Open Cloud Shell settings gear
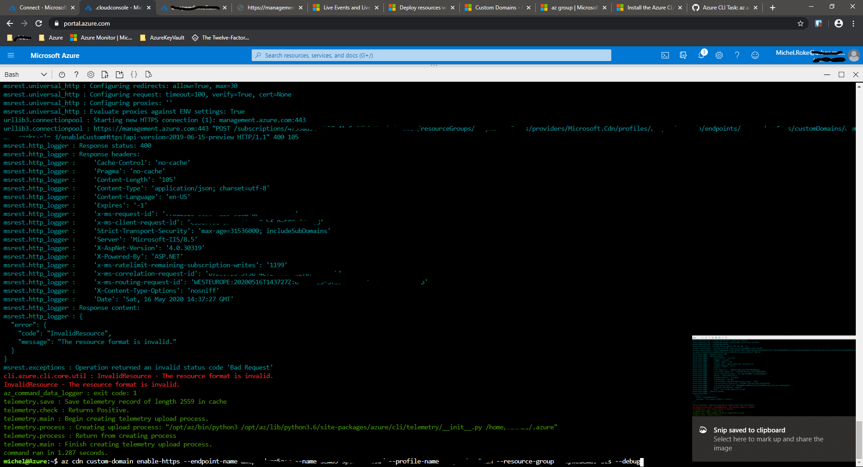This screenshot has height=467, width=863. [x=90, y=74]
